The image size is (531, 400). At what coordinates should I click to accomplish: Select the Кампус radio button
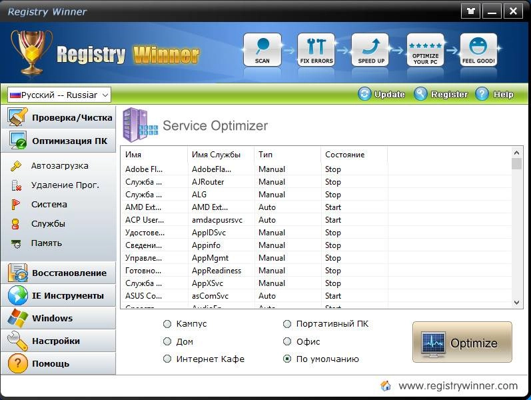pyautogui.click(x=167, y=324)
